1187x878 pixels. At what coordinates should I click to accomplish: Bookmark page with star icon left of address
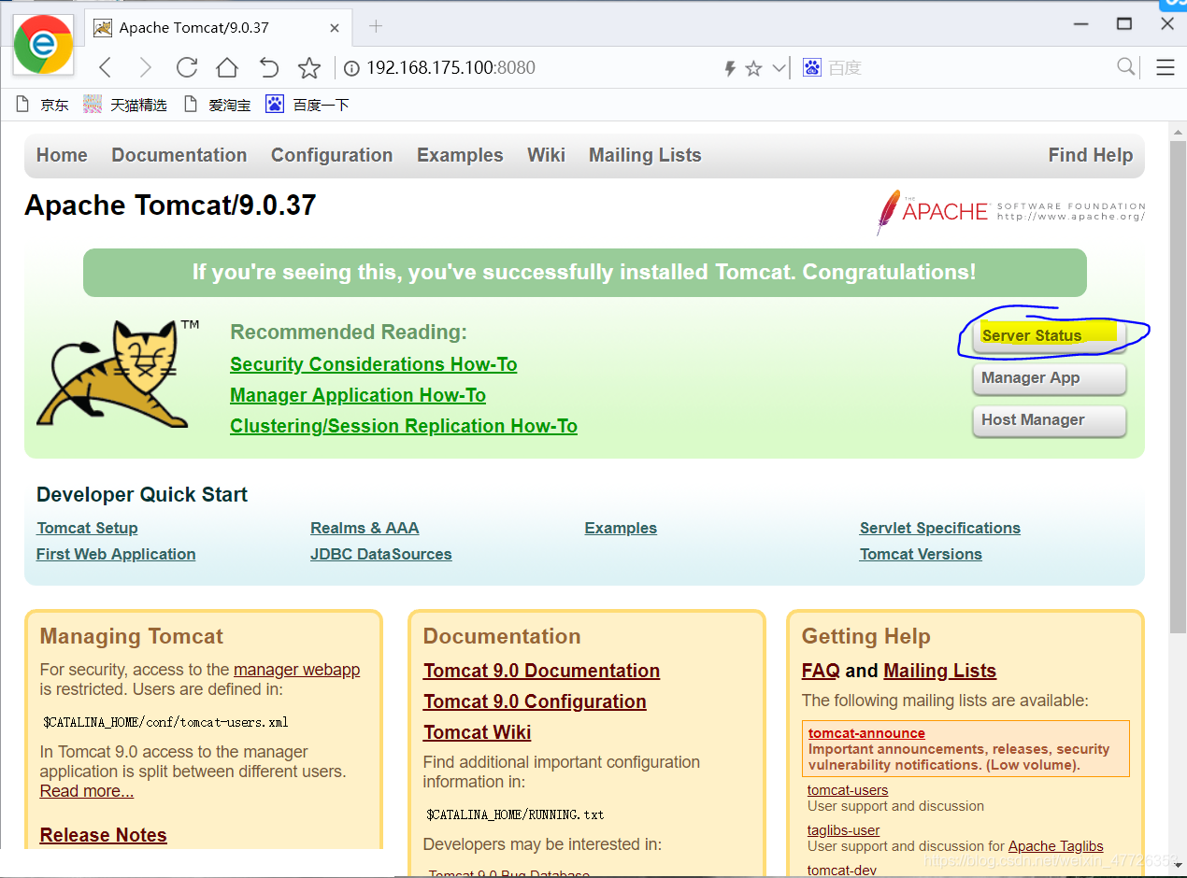(309, 67)
